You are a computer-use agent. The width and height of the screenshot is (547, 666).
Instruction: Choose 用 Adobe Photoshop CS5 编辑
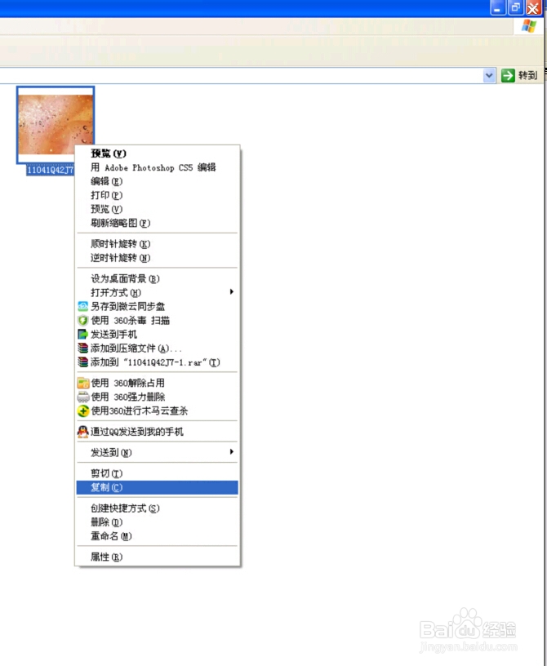pos(158,167)
